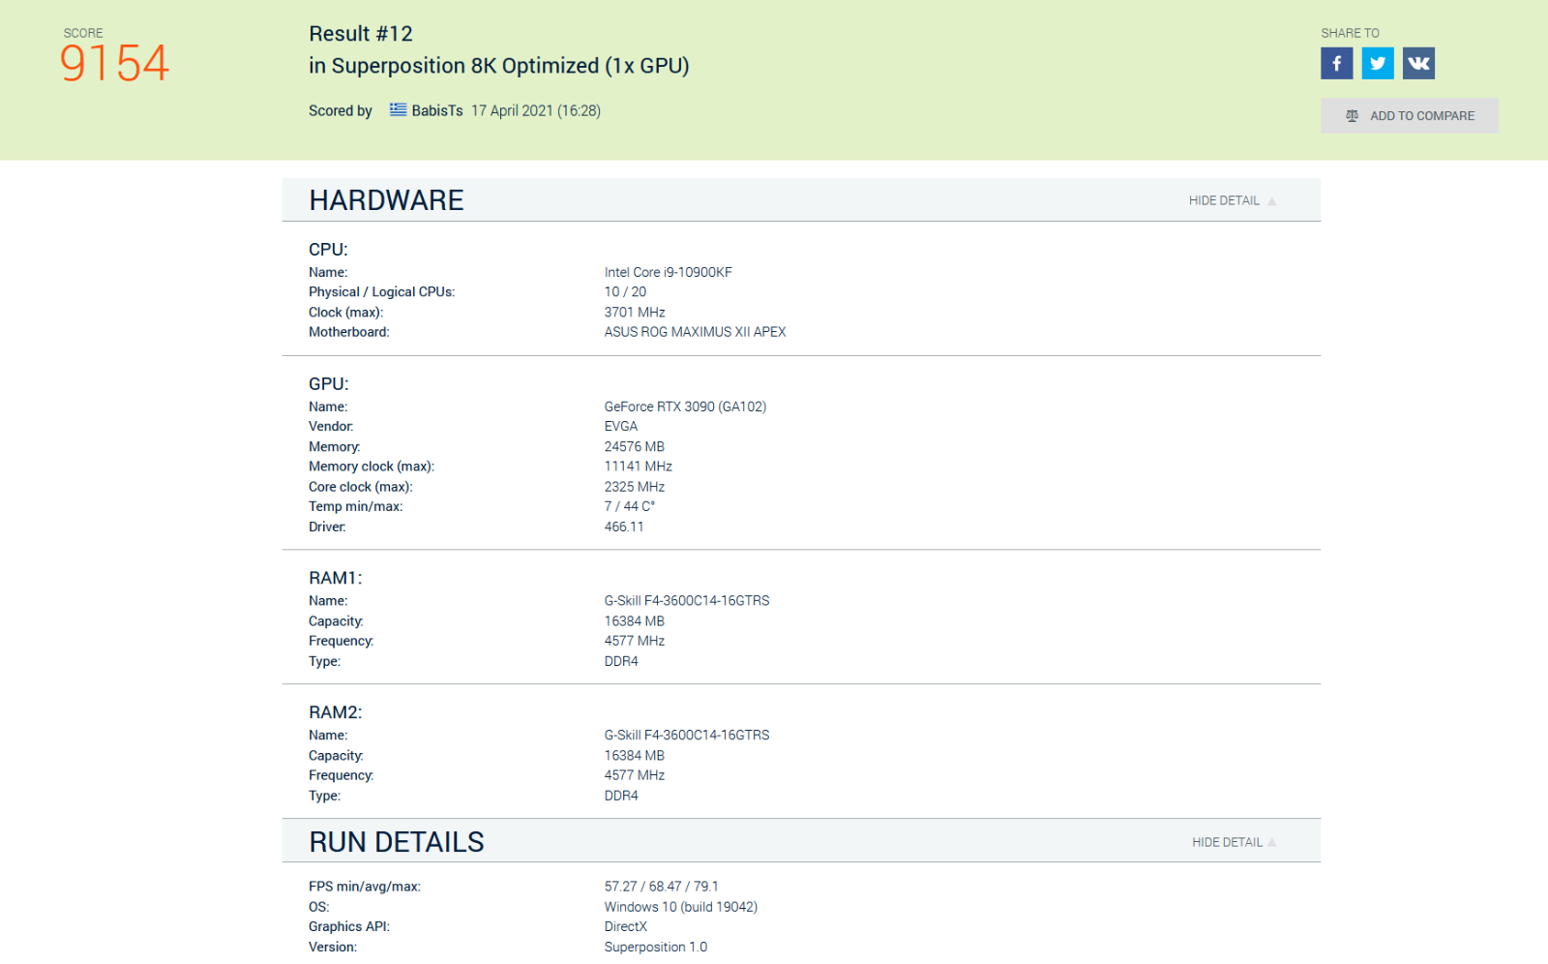Image resolution: width=1548 pixels, height=964 pixels.
Task: Share result on Facebook
Action: (x=1336, y=64)
